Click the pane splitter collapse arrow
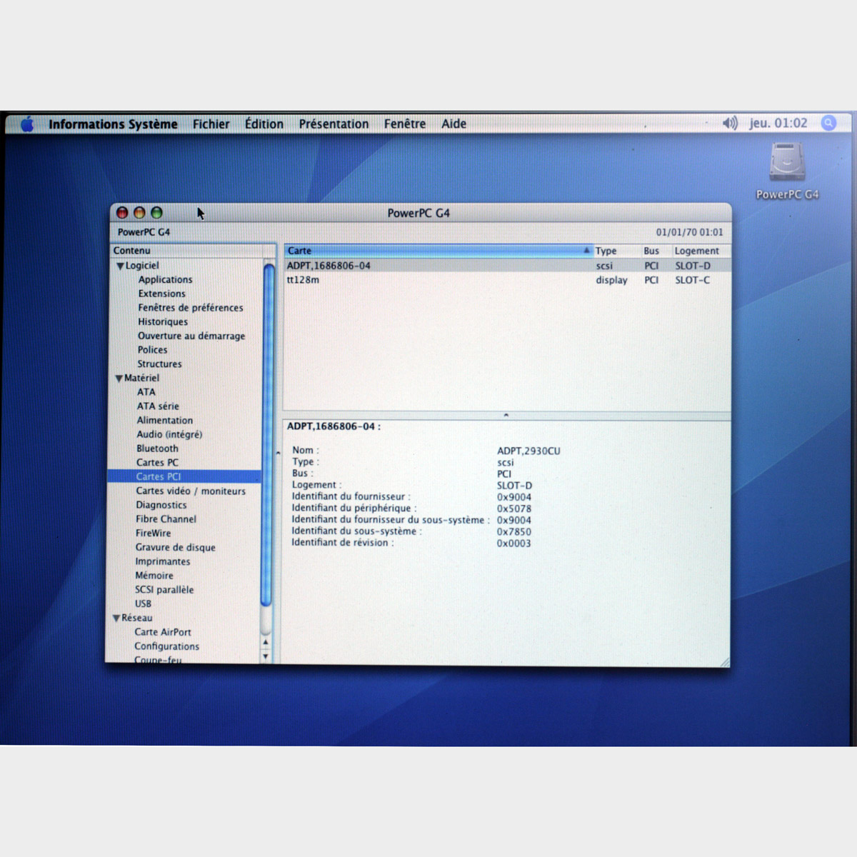 click(x=506, y=415)
